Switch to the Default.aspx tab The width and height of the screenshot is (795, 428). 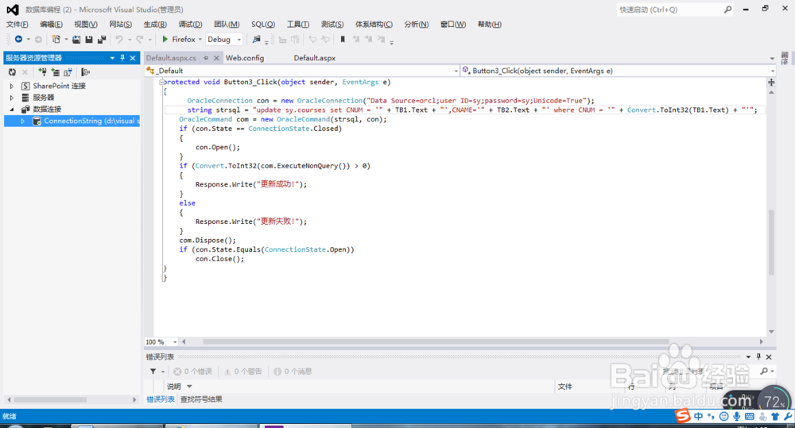click(314, 58)
